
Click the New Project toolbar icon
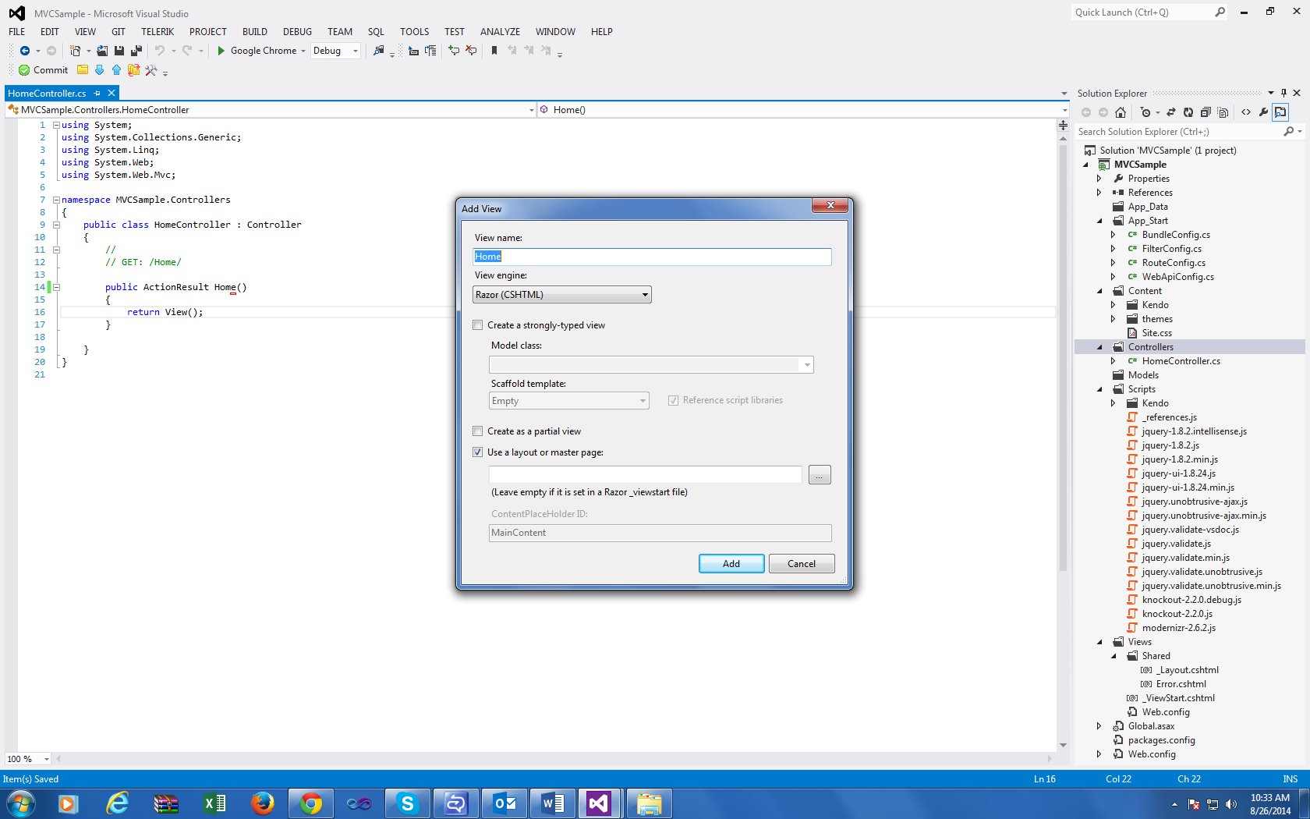click(x=75, y=51)
